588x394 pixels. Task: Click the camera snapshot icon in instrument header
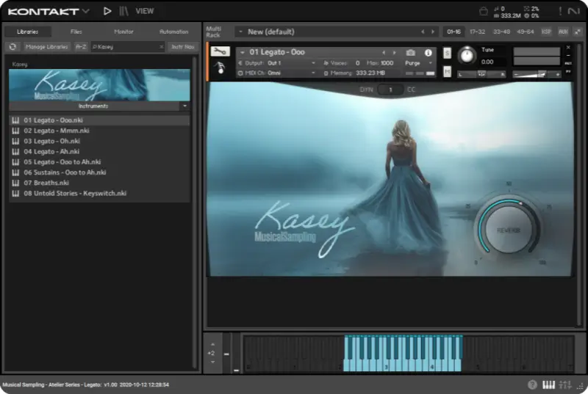coord(411,53)
